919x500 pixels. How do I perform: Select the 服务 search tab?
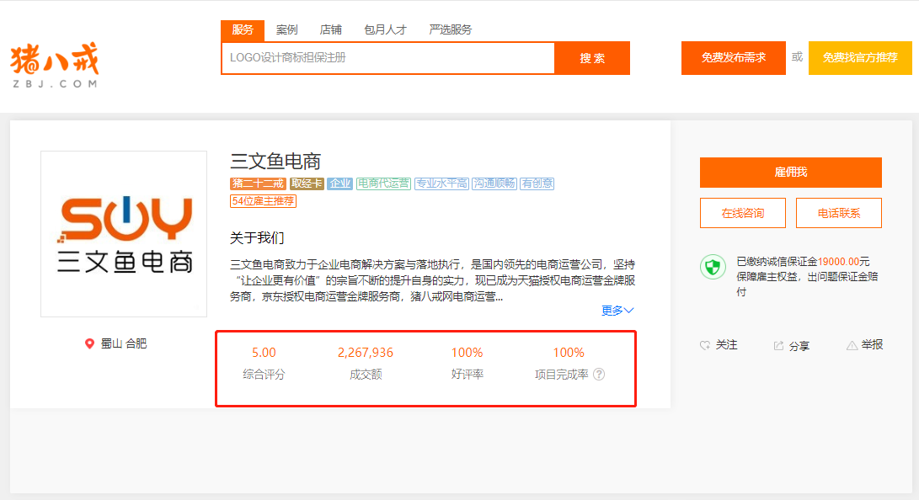[243, 29]
